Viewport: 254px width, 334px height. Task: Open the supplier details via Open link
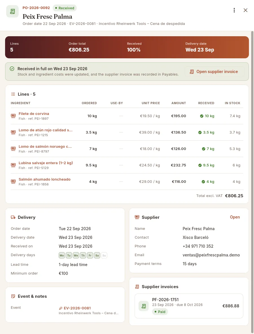(235, 217)
